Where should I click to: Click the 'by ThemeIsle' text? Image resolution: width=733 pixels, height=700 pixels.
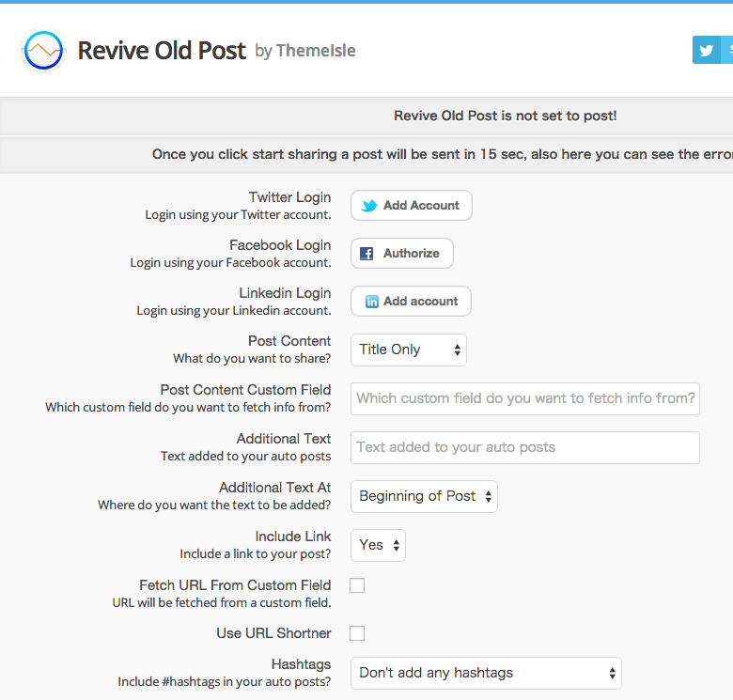pyautogui.click(x=305, y=51)
